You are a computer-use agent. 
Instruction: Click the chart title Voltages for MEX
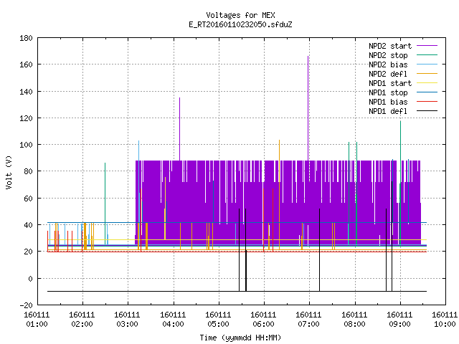pyautogui.click(x=241, y=15)
